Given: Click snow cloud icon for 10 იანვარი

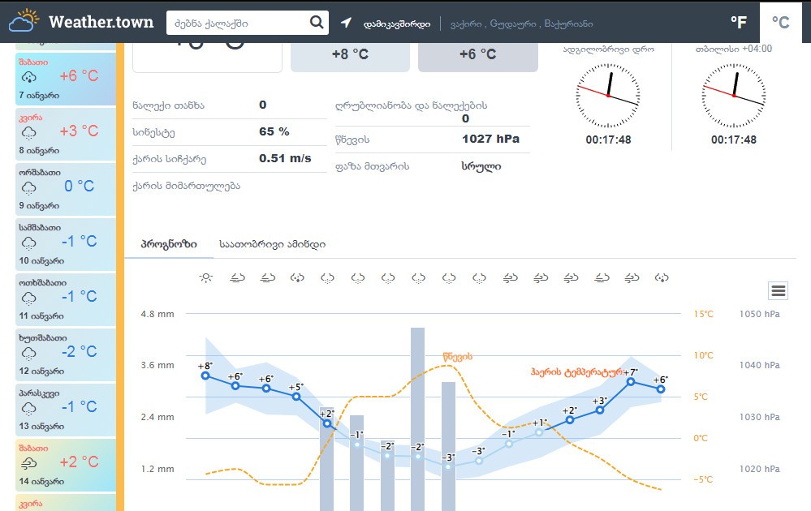Looking at the screenshot, I should (x=29, y=243).
